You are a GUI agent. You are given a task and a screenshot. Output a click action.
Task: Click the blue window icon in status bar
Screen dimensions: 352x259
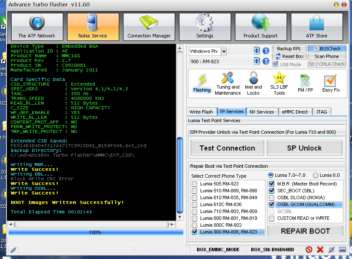click(343, 250)
